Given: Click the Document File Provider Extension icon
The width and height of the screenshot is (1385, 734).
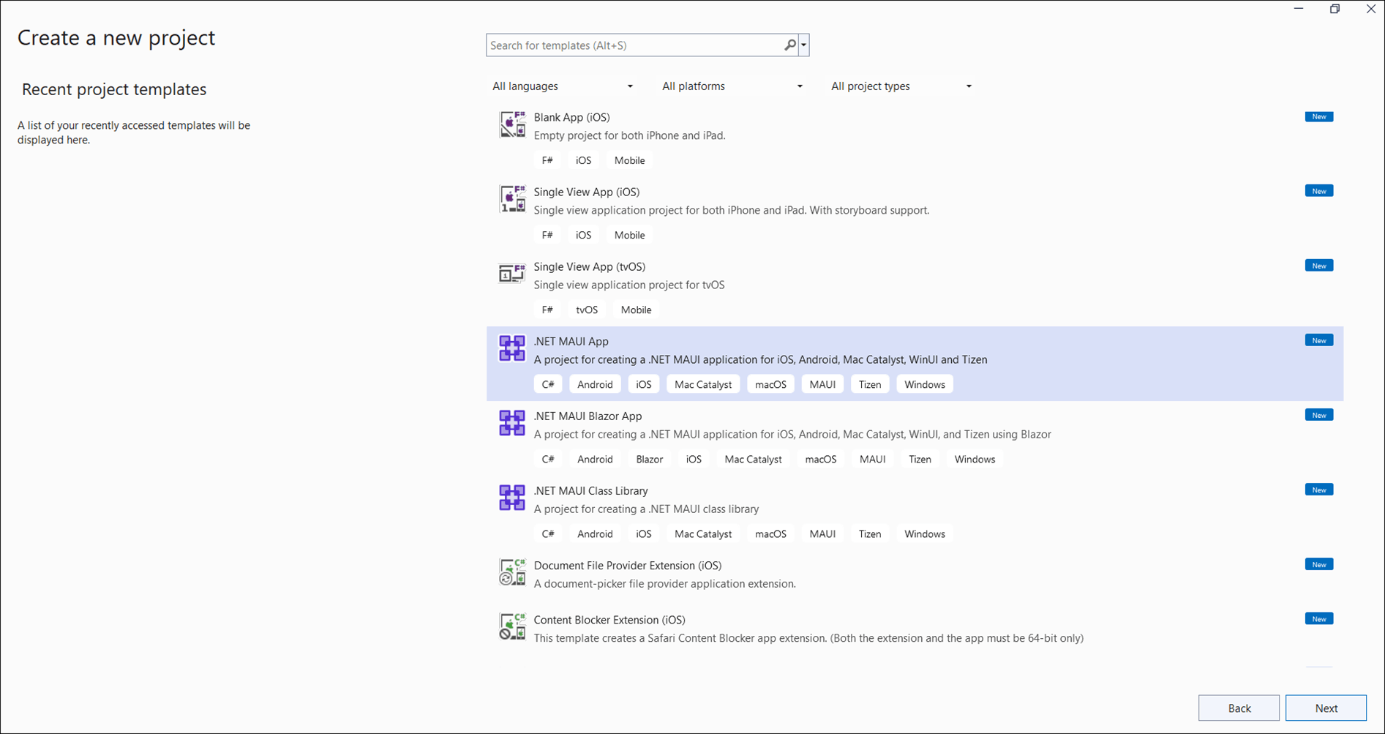Looking at the screenshot, I should [x=512, y=572].
